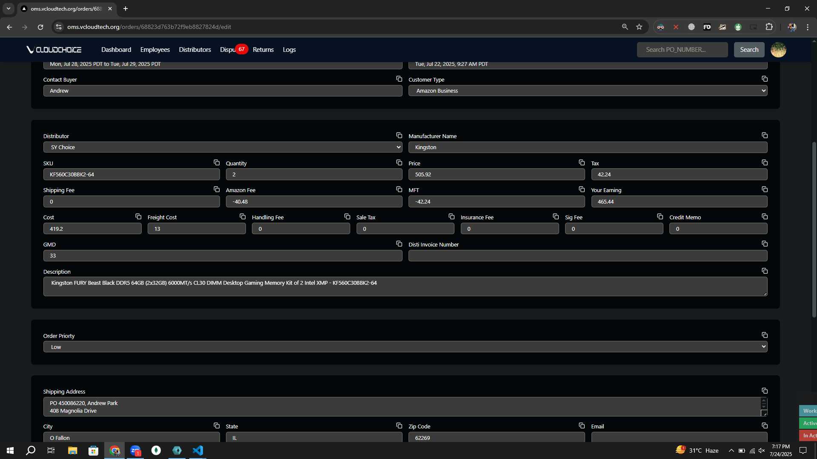Image resolution: width=817 pixels, height=459 pixels.
Task: Go to the Returns page
Action: 263,50
